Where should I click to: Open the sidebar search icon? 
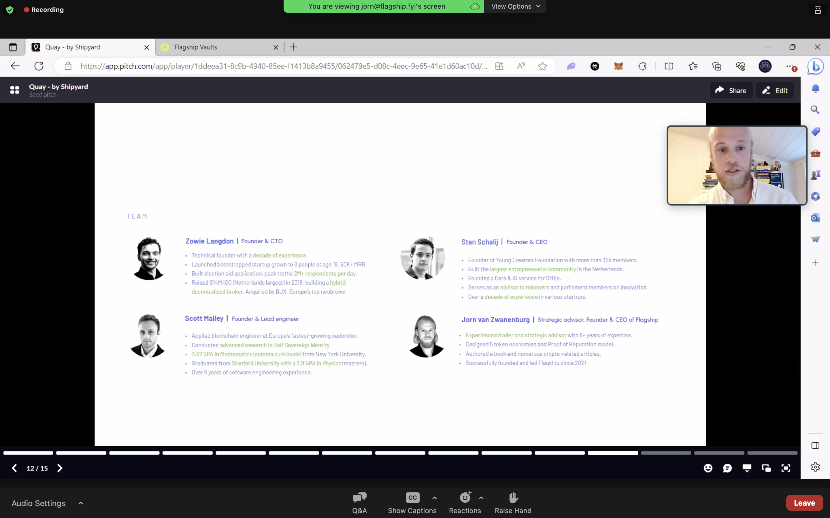[x=815, y=110]
